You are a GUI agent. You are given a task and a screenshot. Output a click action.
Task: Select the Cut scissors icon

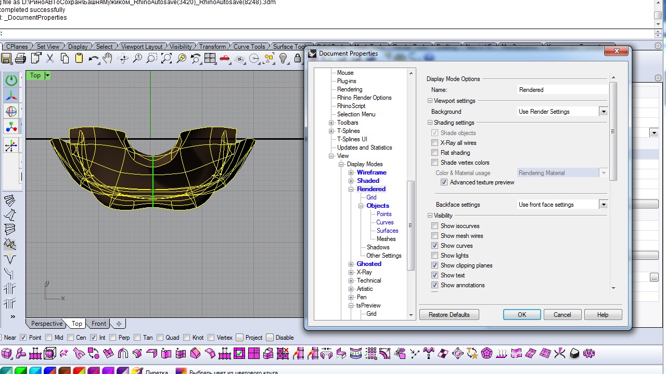pos(50,59)
